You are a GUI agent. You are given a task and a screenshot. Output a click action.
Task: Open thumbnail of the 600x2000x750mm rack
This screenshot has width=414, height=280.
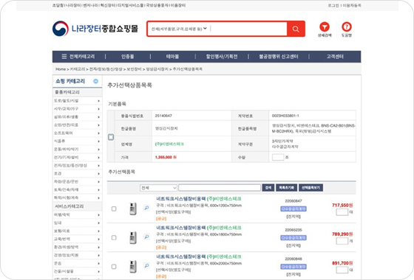pos(133,267)
